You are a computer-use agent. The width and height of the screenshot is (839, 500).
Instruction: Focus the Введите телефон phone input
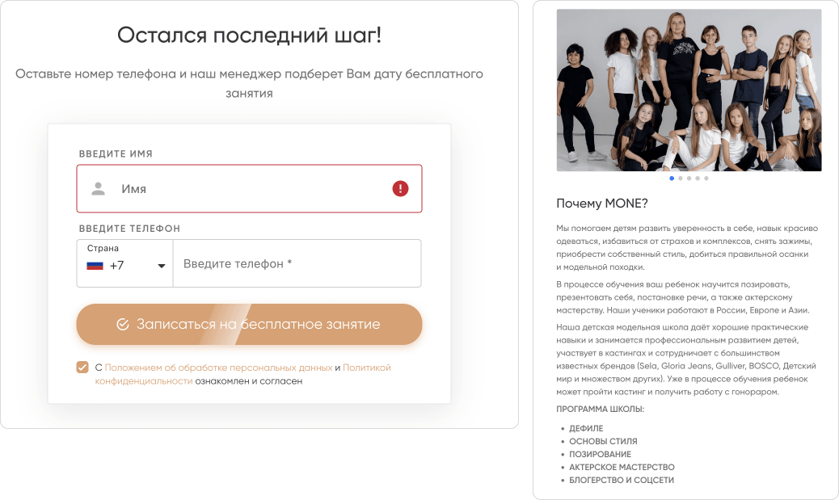tap(297, 263)
